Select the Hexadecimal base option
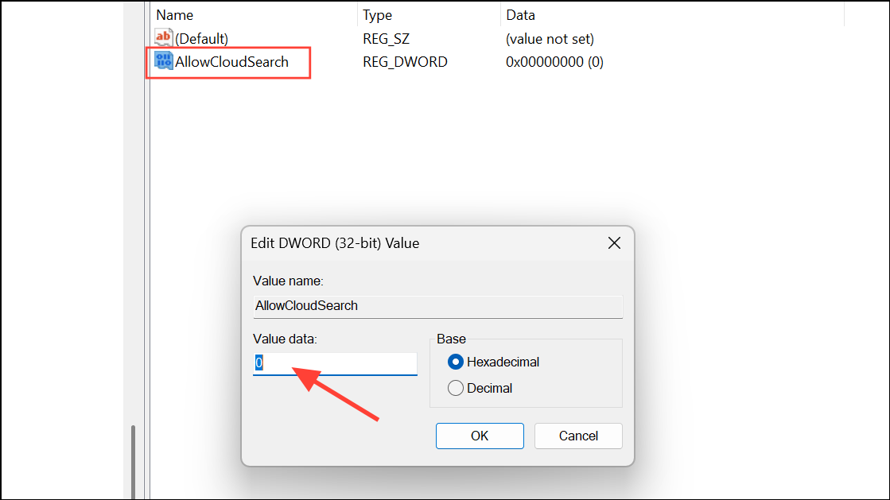Image resolution: width=890 pixels, height=500 pixels. 456,362
